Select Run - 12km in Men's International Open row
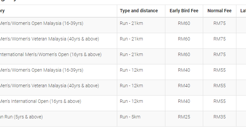Image resolution: width=246 pixels, height=136 pixels. click(131, 101)
